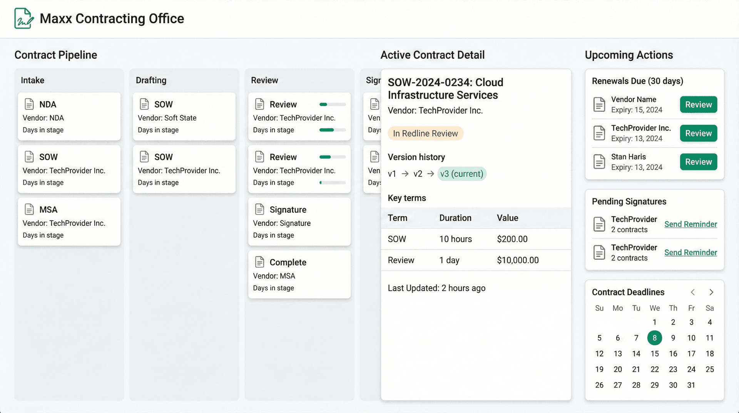This screenshot has width=739, height=413.
Task: Click the Maxx Contracting Office logo icon
Action: [23, 18]
